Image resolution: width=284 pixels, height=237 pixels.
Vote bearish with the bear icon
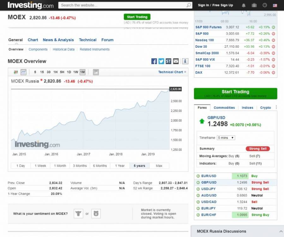96,213
